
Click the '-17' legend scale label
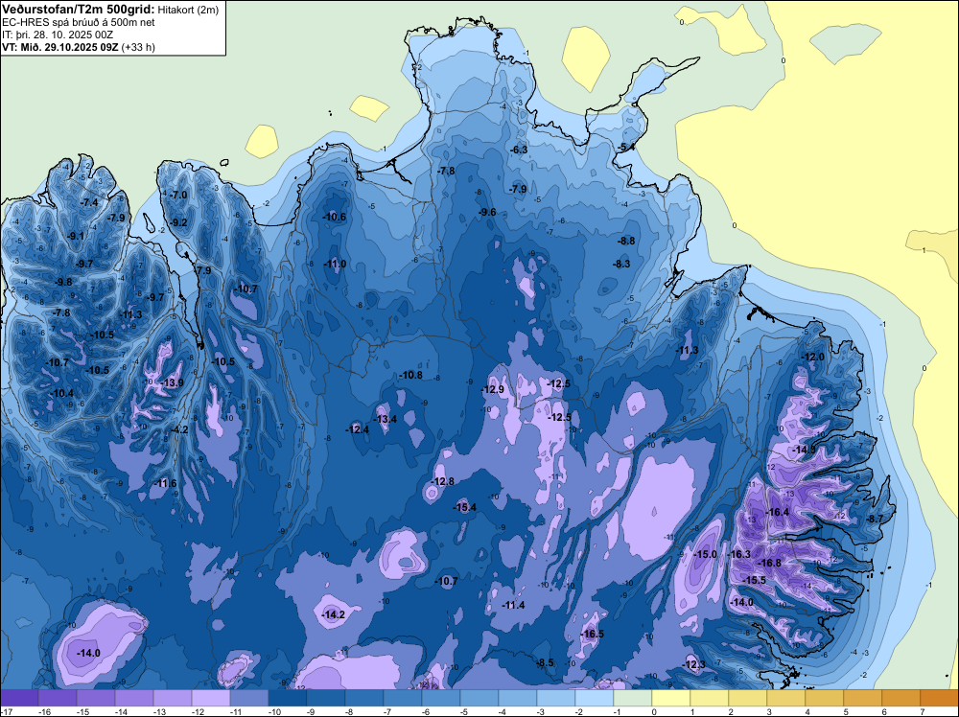[x=6, y=711]
